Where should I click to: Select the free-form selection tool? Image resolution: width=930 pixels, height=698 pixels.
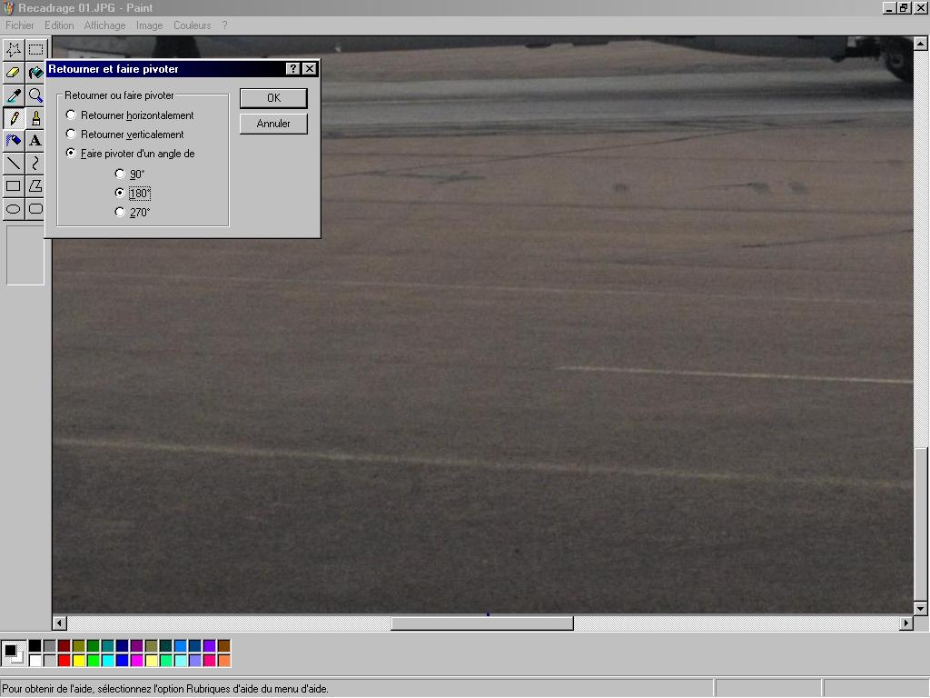(x=14, y=49)
